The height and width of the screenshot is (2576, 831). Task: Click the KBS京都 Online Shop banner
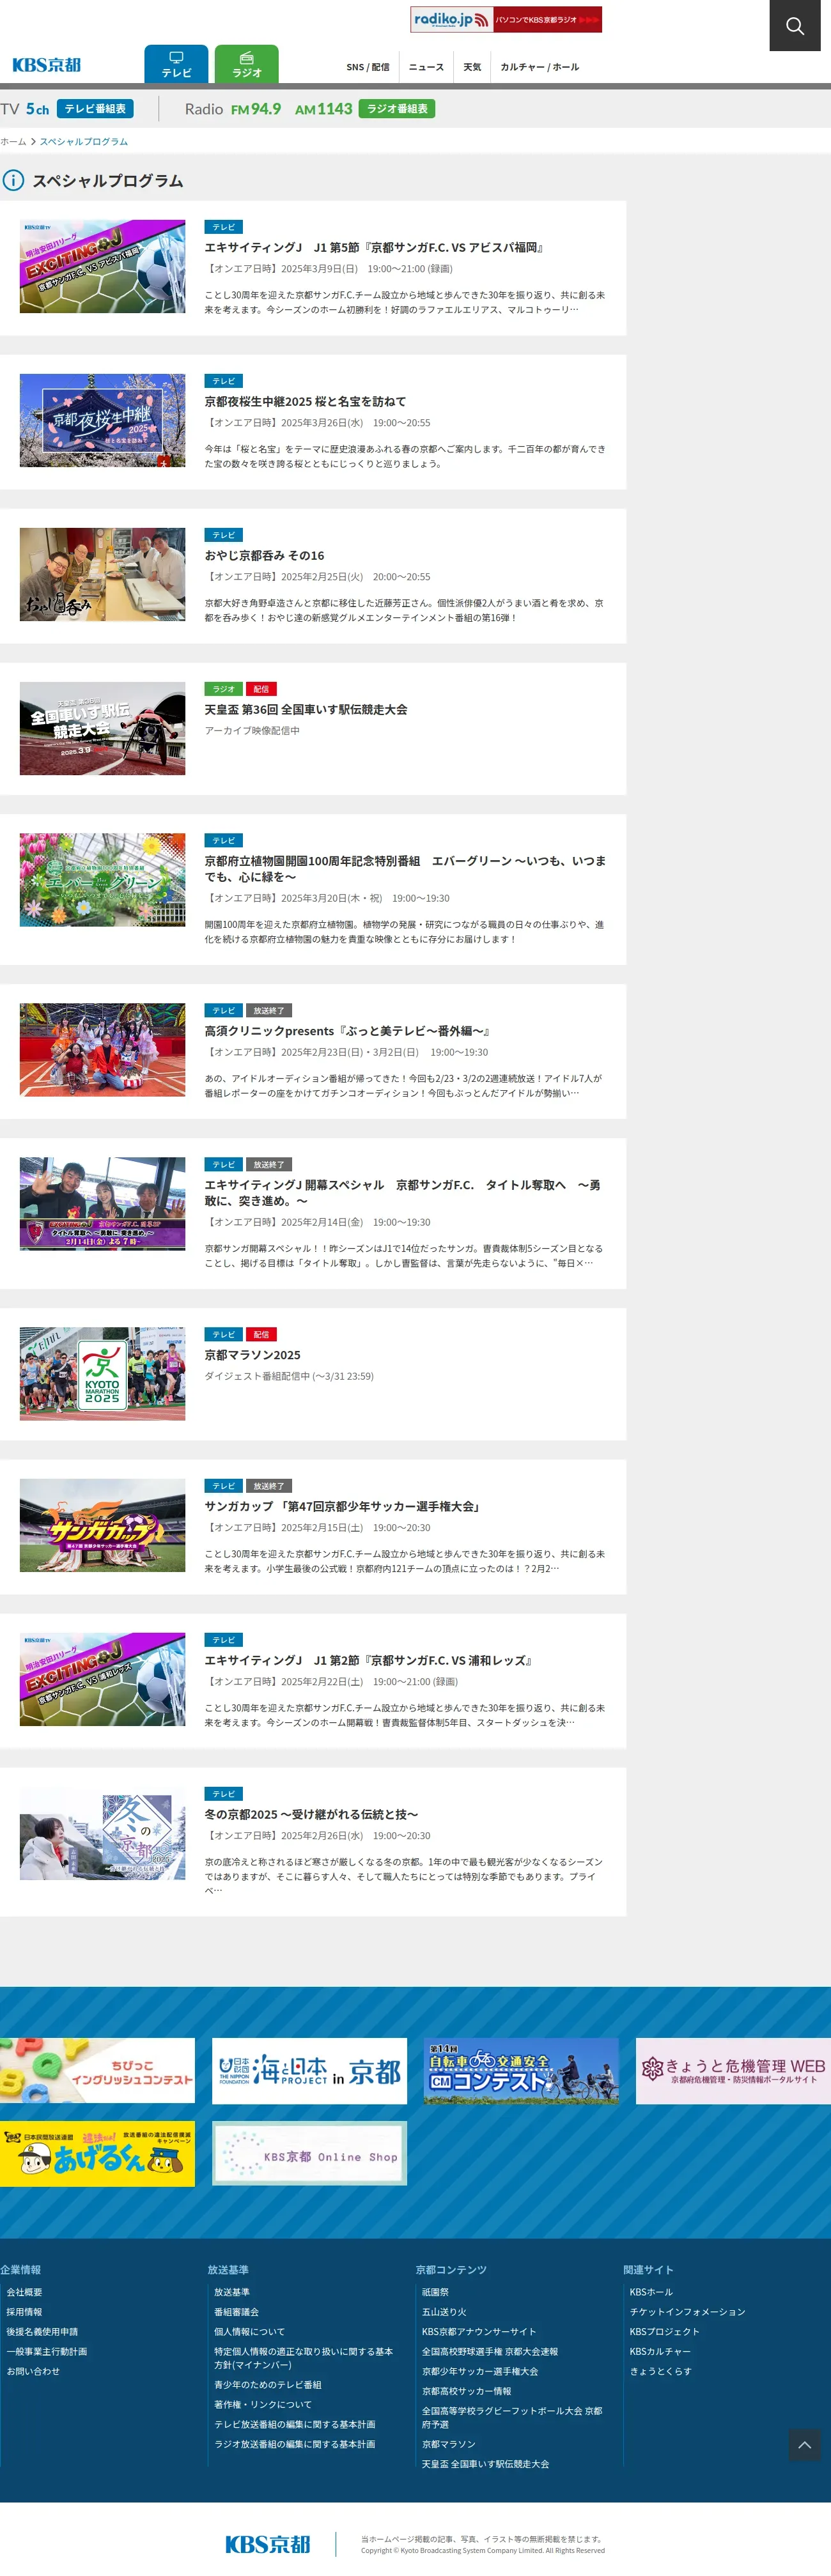(310, 2154)
